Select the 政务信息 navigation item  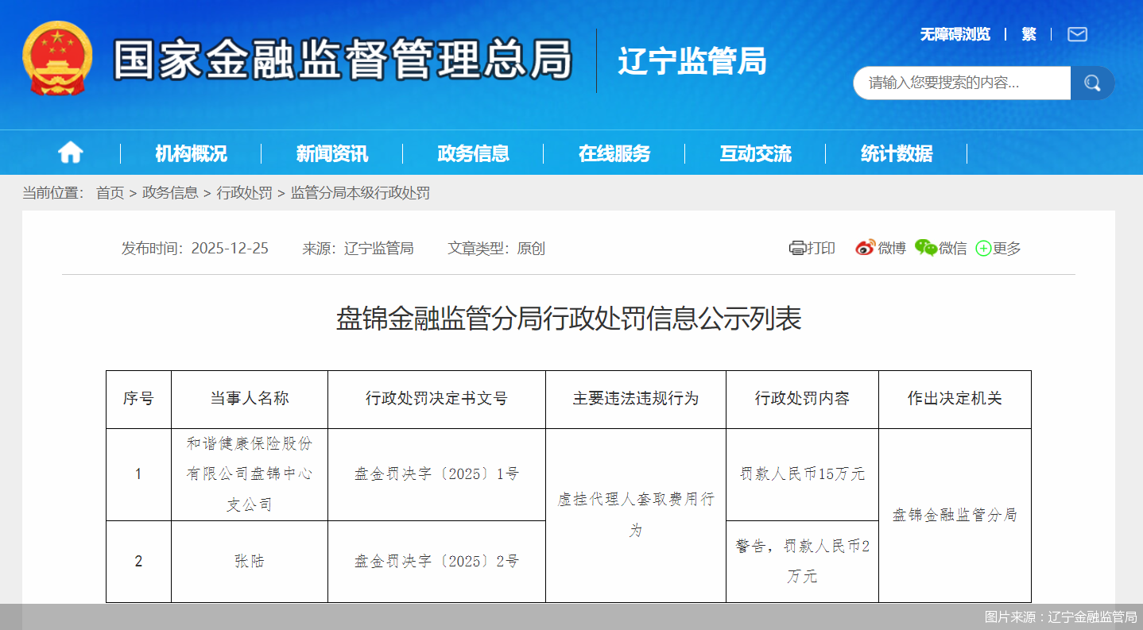point(473,153)
